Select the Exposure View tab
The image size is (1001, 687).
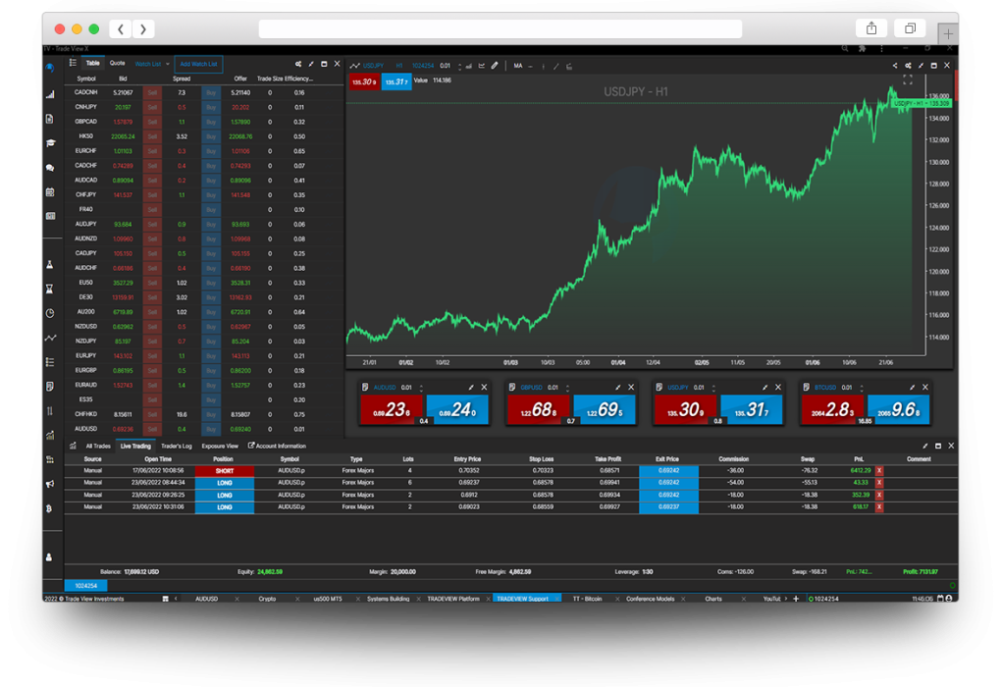point(220,446)
